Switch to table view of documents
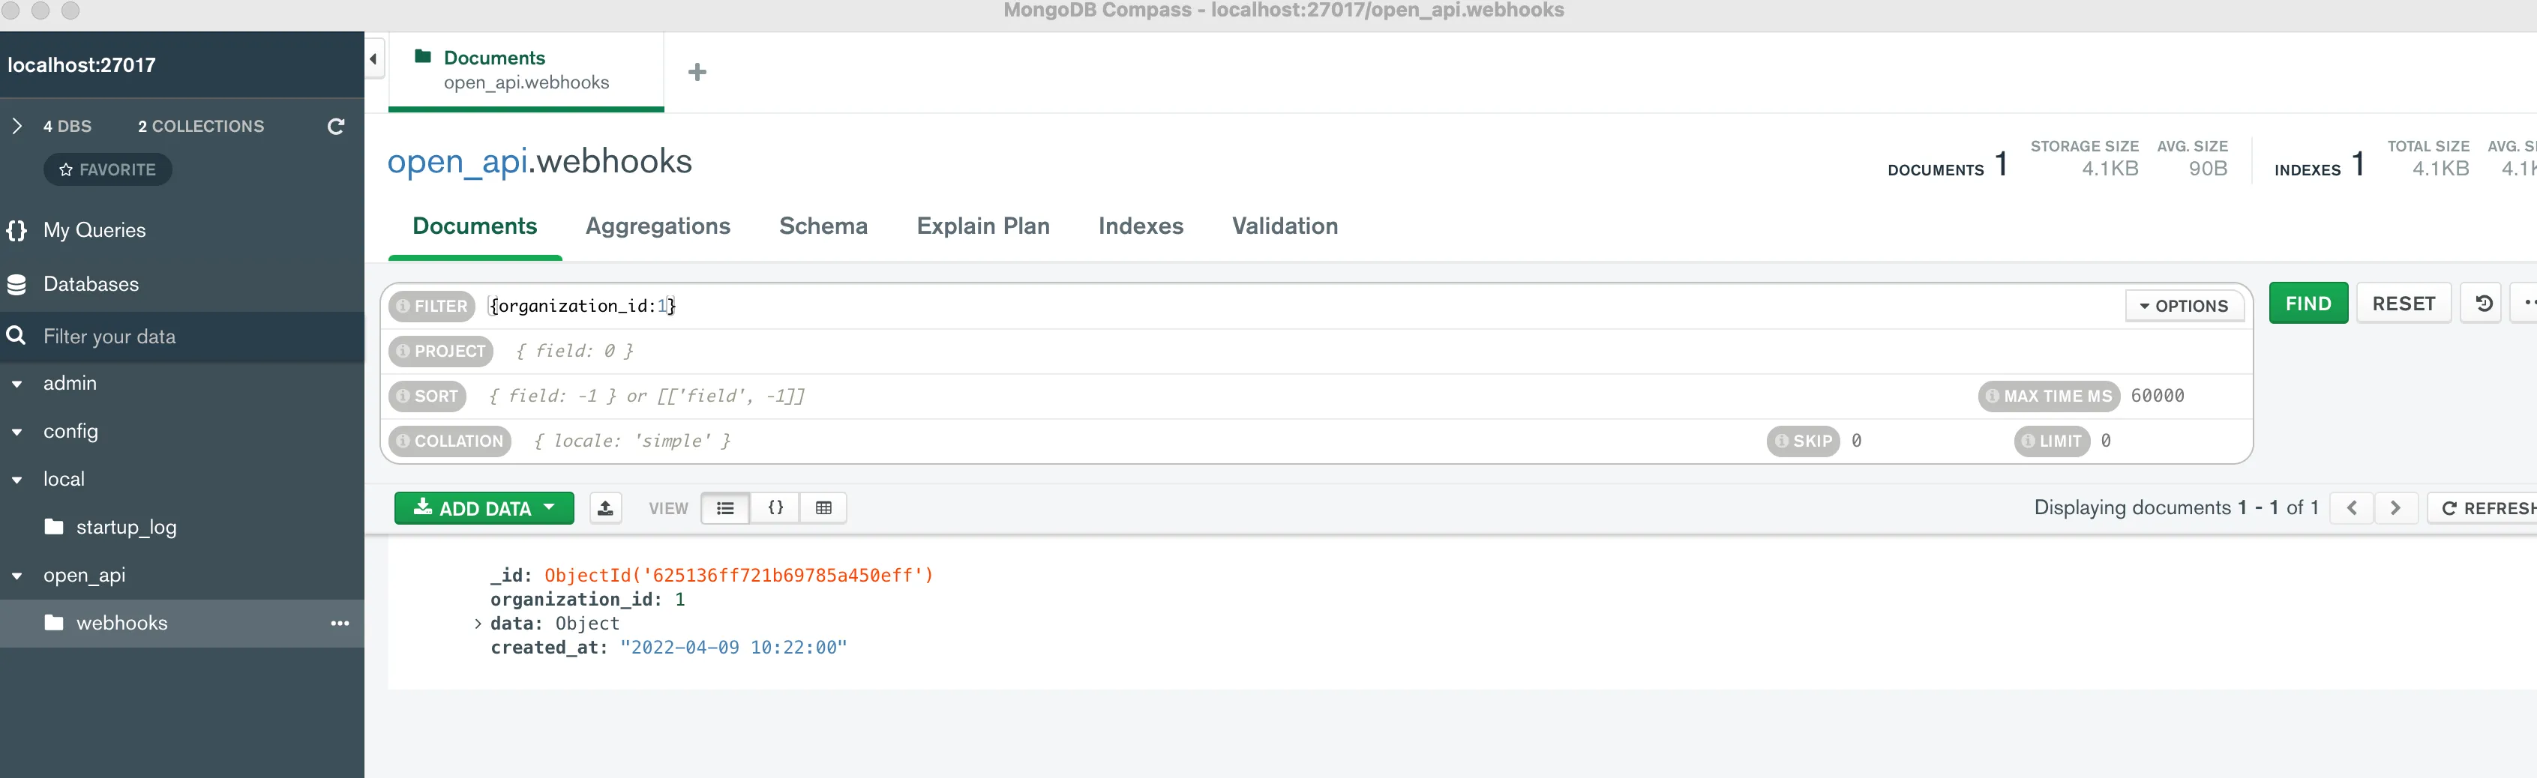 coord(823,508)
